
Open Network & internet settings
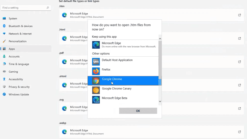(26, 34)
